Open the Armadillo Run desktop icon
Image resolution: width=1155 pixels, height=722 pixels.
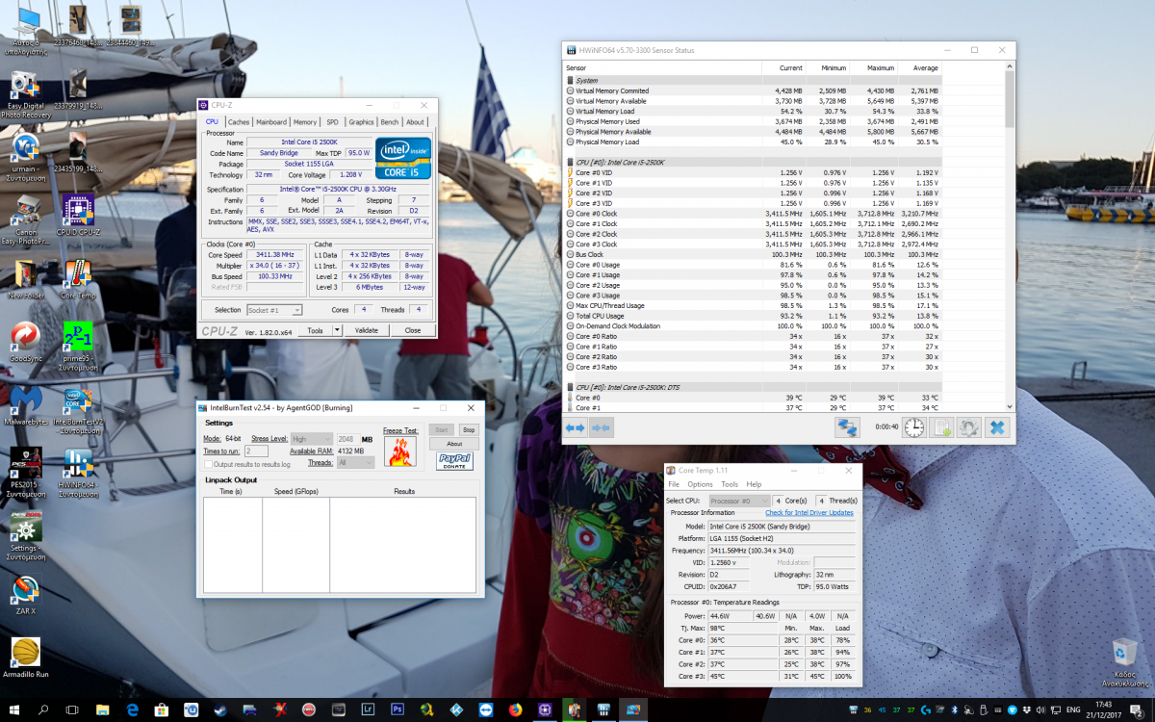tap(26, 658)
